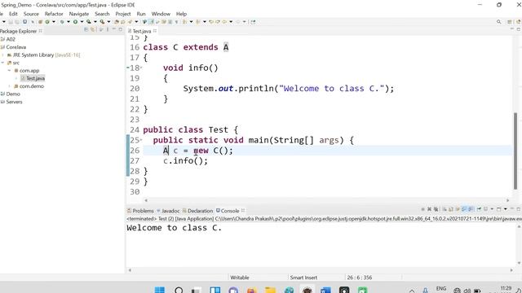This screenshot has height=293, width=522.
Task: Switch to the Javadoc tab
Action: click(x=168, y=211)
